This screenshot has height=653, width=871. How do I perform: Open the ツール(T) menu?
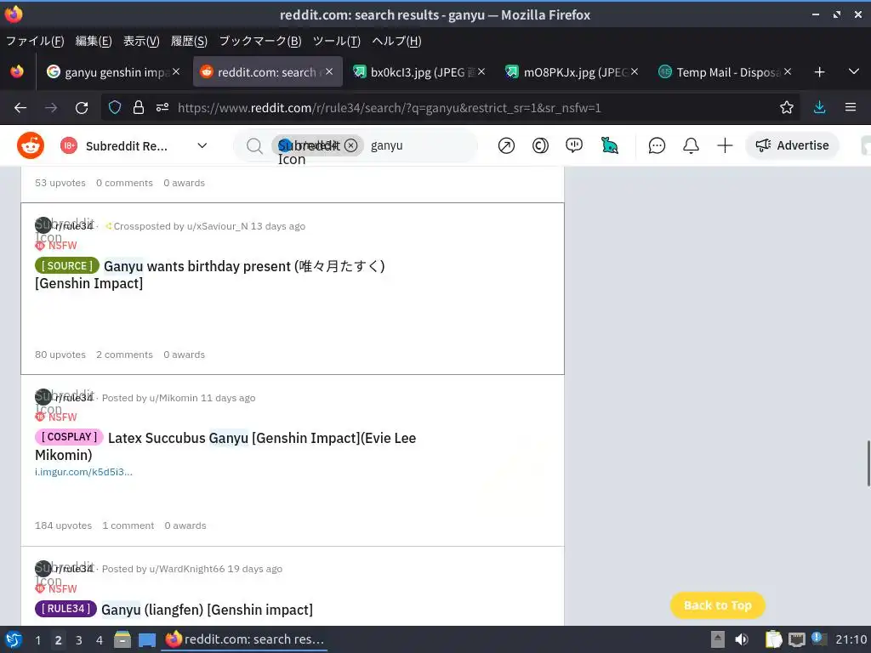[337, 41]
